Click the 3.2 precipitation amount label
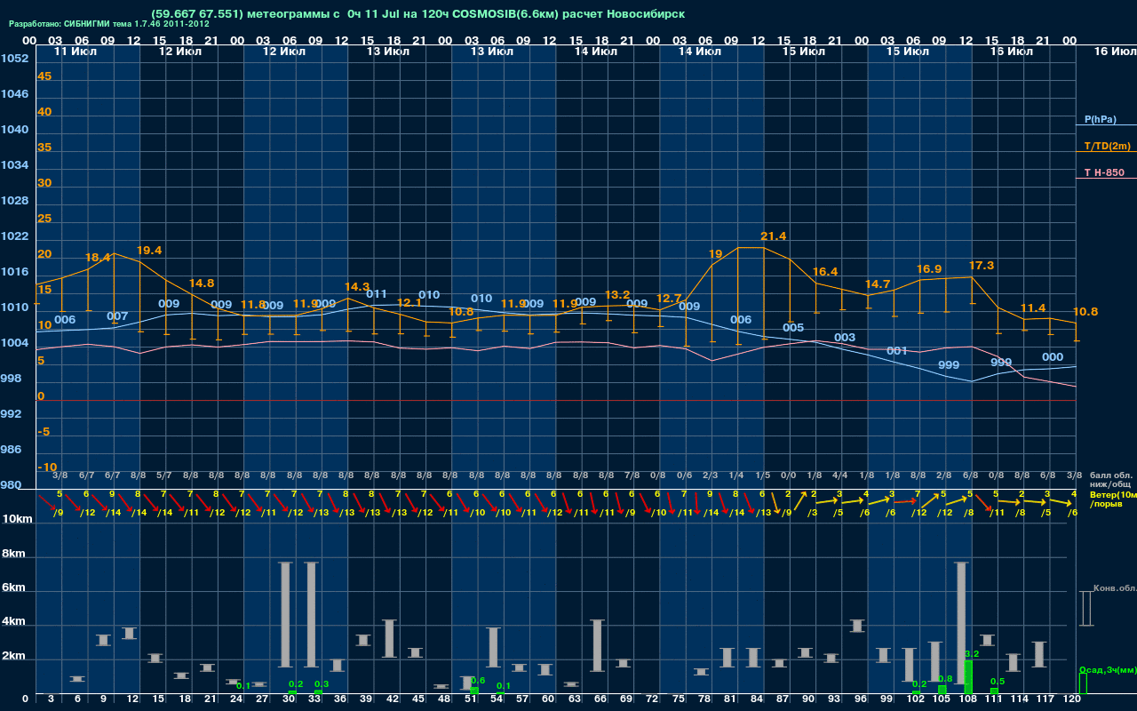Viewport: 1137px width, 711px height. [x=972, y=654]
